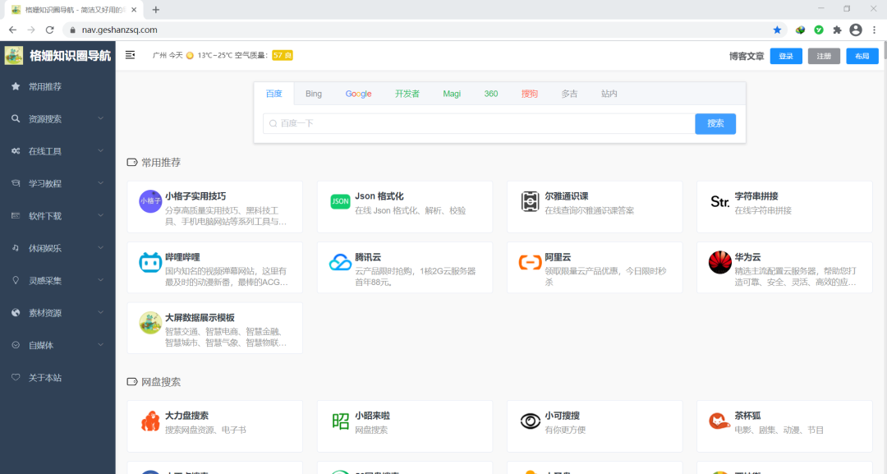Click the green JSON icon
Image resolution: width=887 pixels, height=474 pixels.
tap(340, 201)
